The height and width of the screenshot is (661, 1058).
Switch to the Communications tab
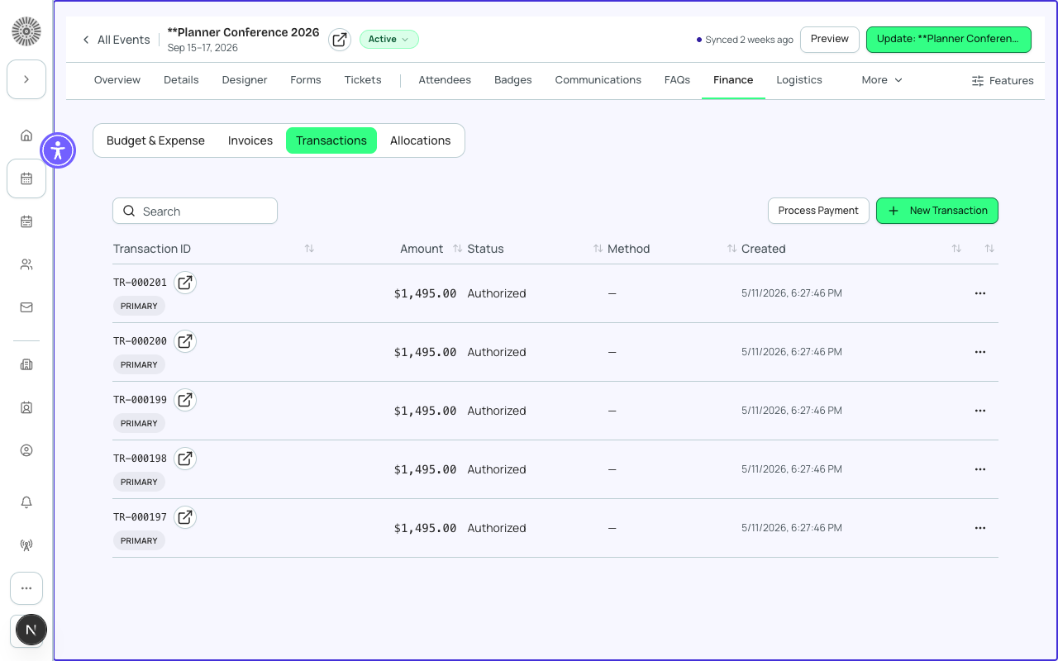pos(598,80)
